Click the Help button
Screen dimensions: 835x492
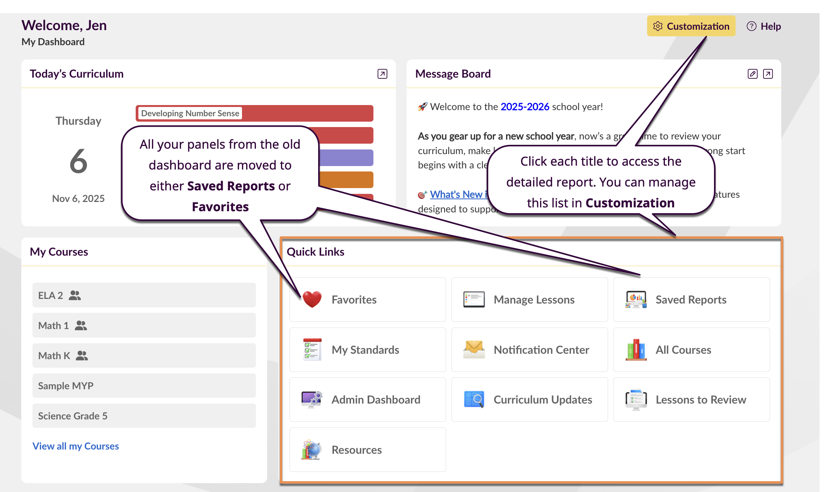coord(764,26)
